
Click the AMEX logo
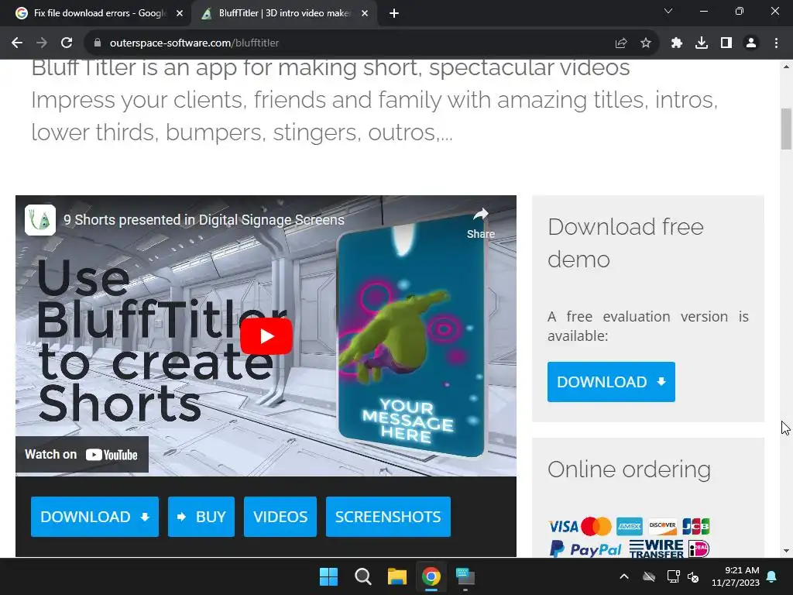coord(630,527)
